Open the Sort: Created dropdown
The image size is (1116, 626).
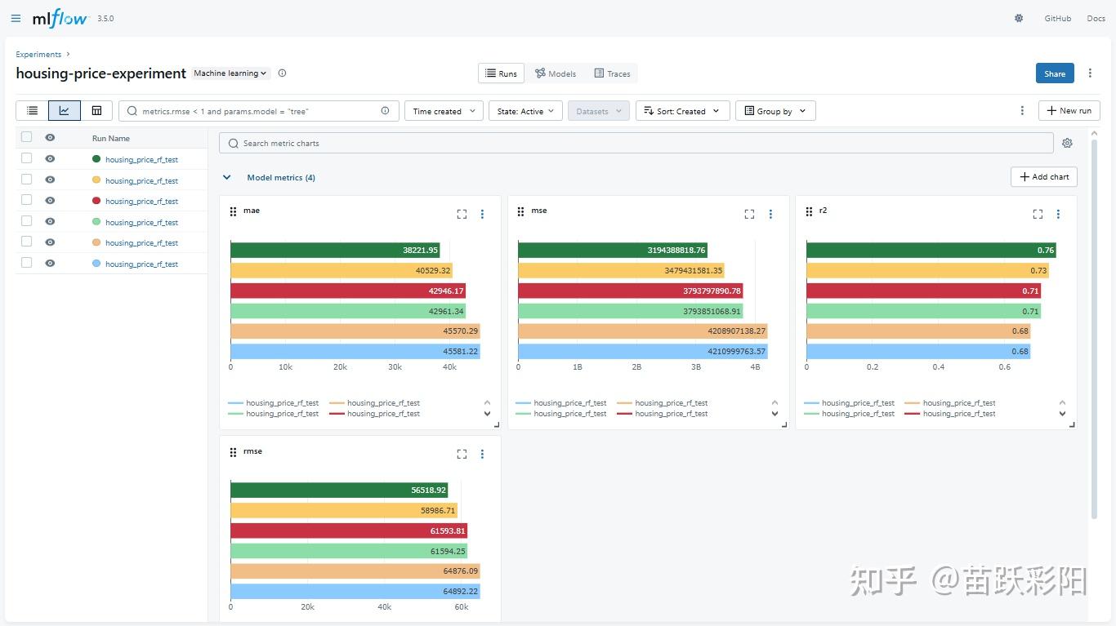[682, 111]
